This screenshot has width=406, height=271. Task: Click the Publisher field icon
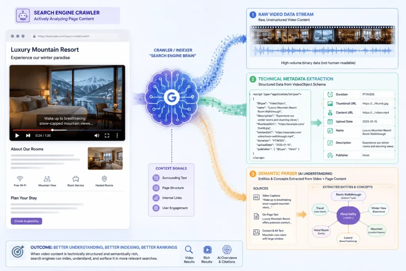(330, 156)
